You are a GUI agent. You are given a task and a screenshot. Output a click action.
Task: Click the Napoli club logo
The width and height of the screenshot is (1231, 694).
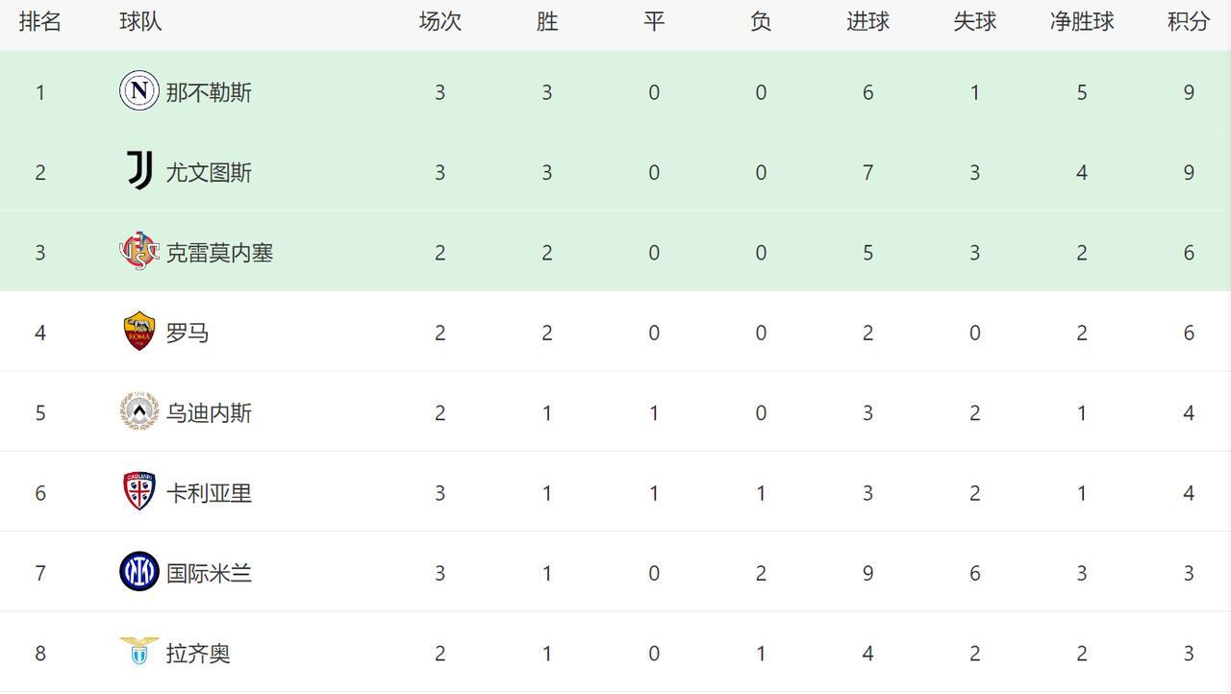coord(139,91)
